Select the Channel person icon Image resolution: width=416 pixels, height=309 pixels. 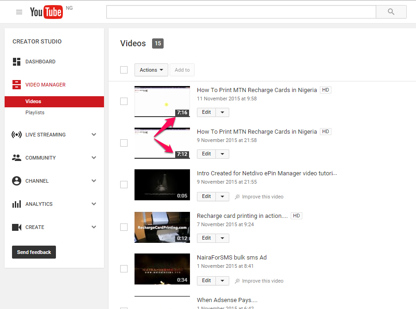[x=16, y=181]
